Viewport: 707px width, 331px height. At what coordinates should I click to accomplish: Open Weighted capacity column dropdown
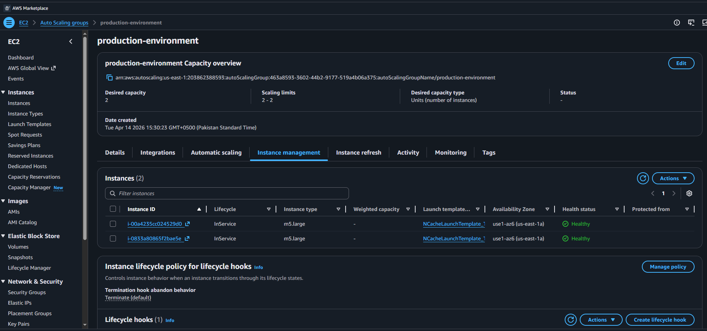[408, 209]
